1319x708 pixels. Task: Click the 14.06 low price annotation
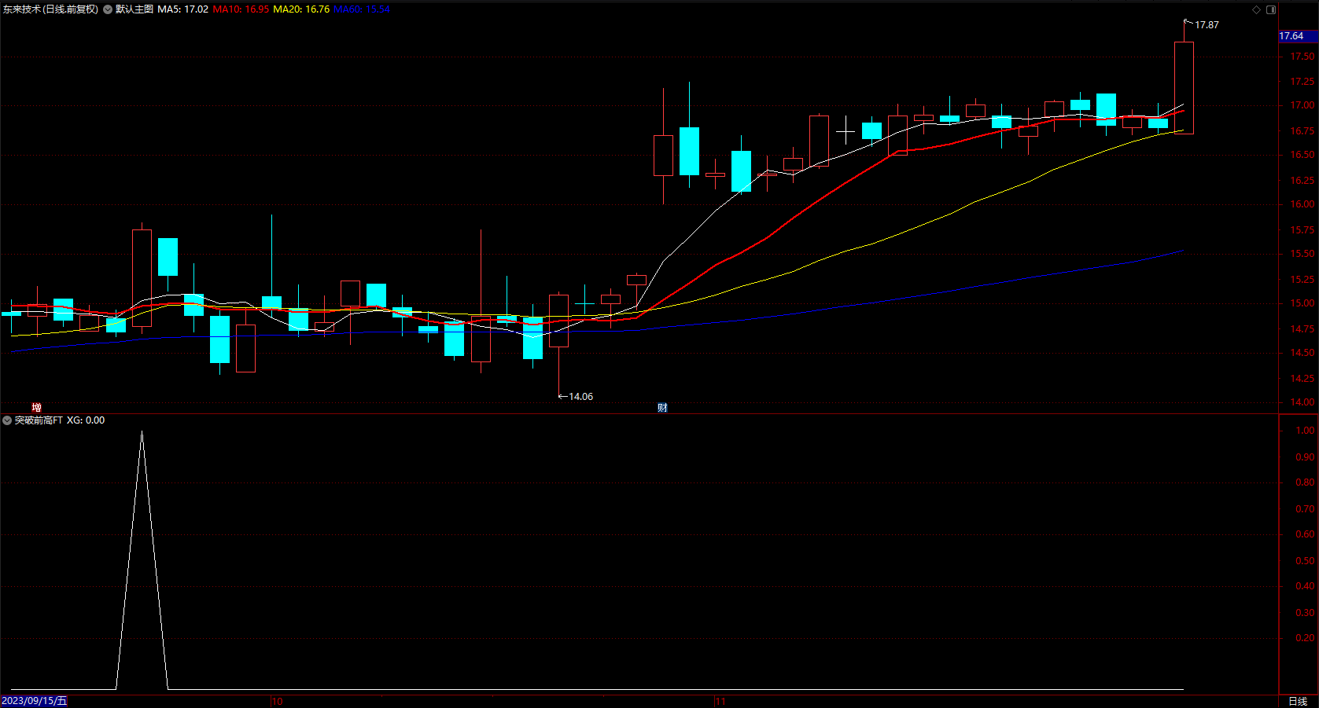click(580, 397)
